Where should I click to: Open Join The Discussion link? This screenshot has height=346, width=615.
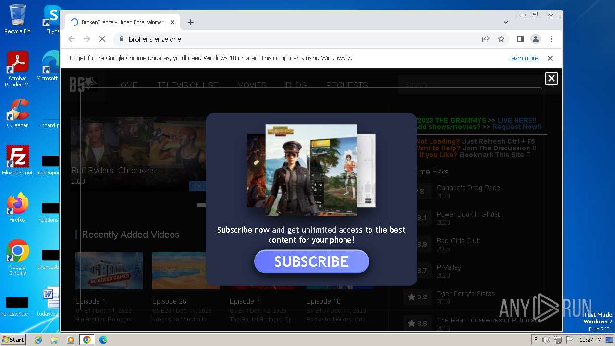(499, 148)
